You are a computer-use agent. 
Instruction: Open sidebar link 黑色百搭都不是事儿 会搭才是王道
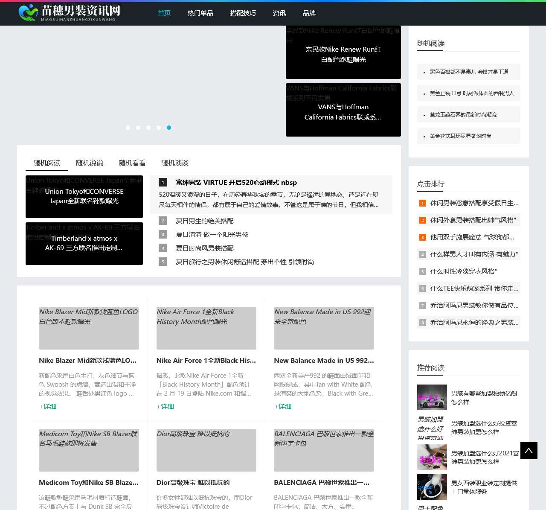click(x=469, y=72)
